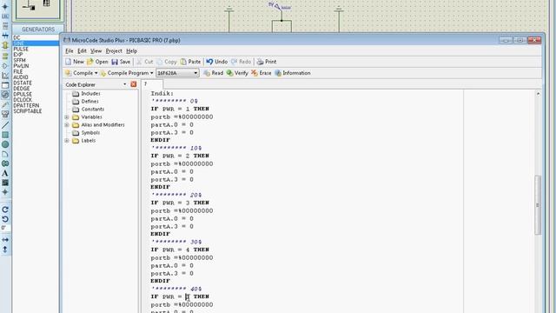Click editor scrollbar up arrow
The image size is (556, 313).
(538, 94)
